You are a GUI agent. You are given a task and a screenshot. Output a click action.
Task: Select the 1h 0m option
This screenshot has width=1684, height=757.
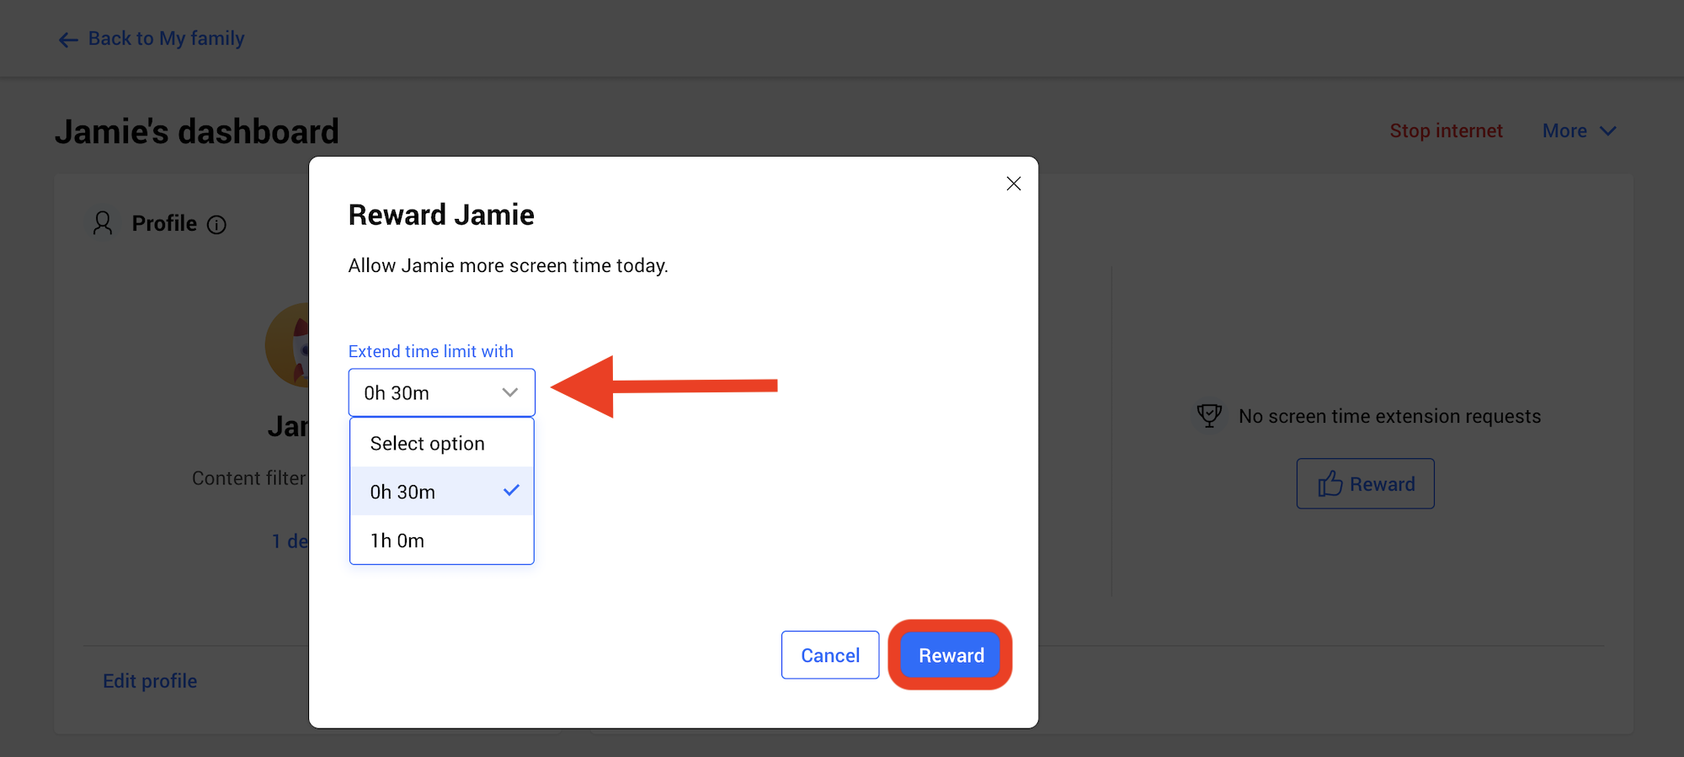click(441, 540)
